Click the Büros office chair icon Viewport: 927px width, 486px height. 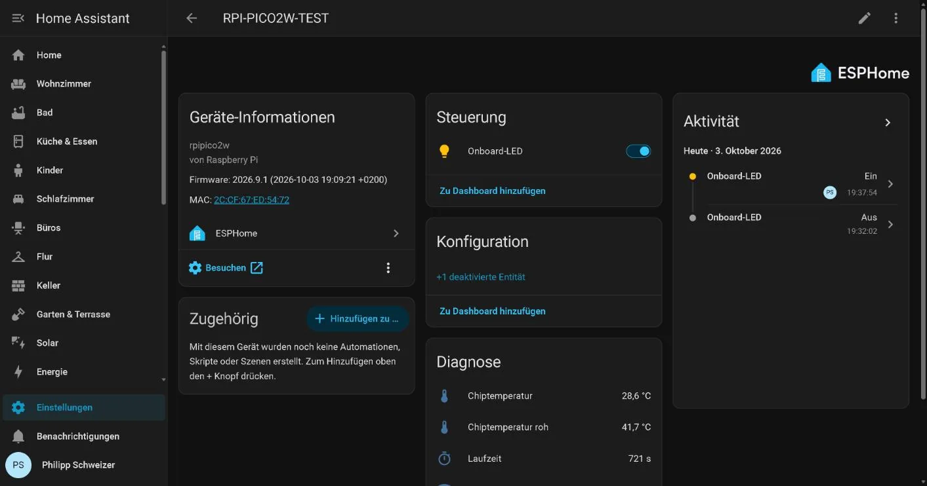(18, 228)
